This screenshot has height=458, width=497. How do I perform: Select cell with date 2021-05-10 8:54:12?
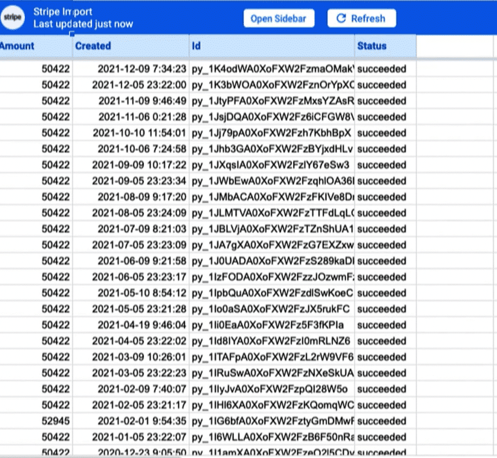(x=130, y=292)
